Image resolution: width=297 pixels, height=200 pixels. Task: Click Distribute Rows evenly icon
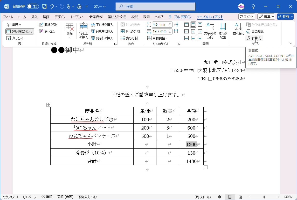point(176,24)
